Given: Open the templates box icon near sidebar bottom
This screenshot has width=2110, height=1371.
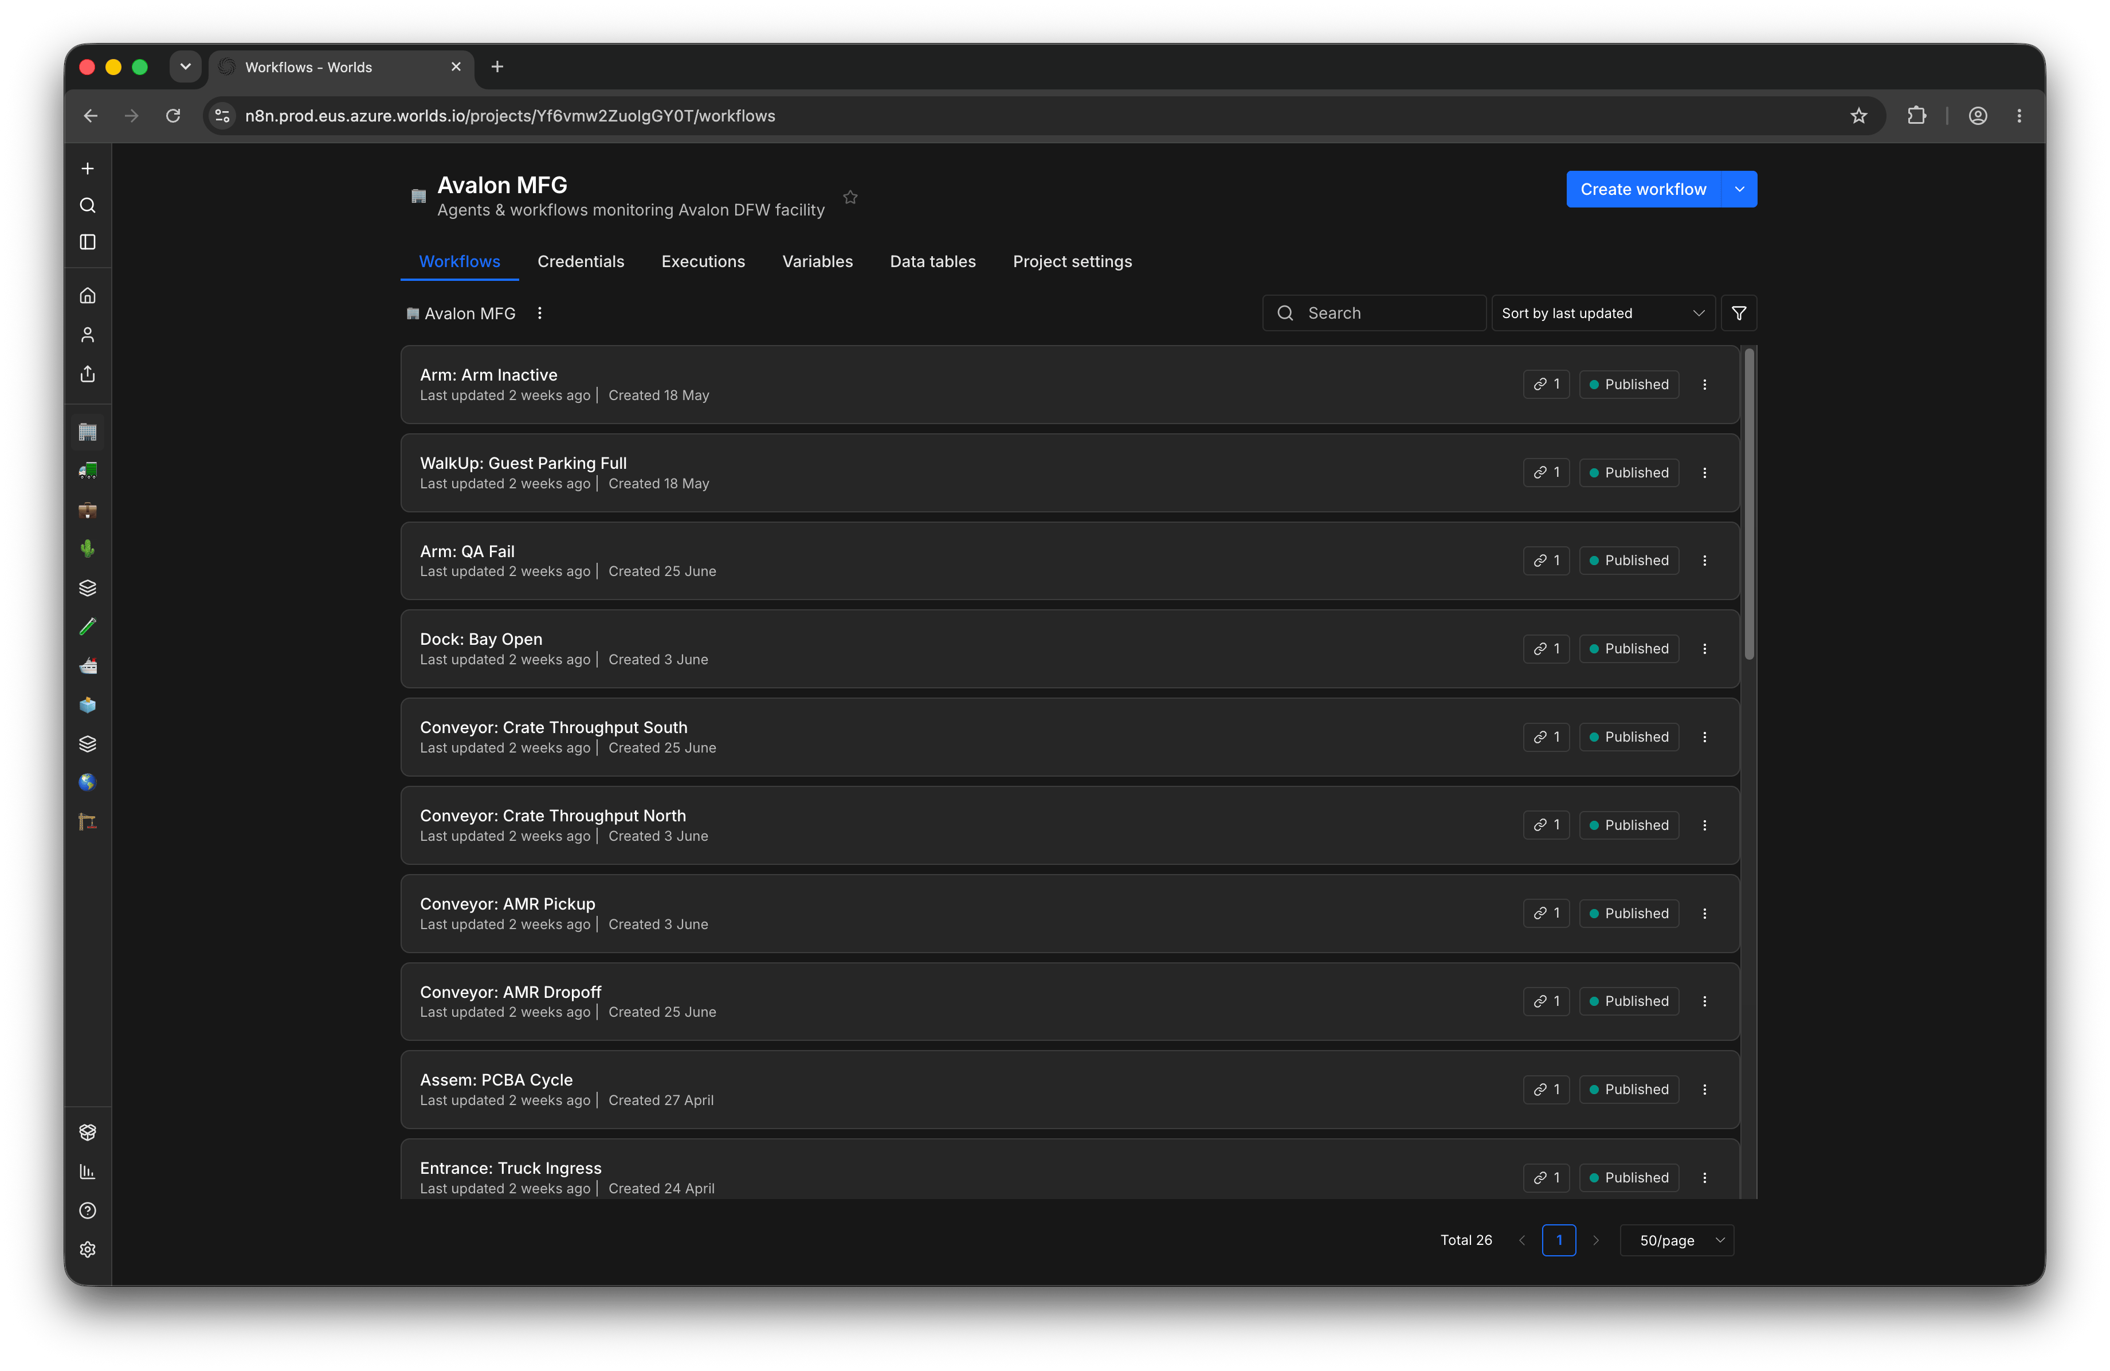Looking at the screenshot, I should point(88,1133).
